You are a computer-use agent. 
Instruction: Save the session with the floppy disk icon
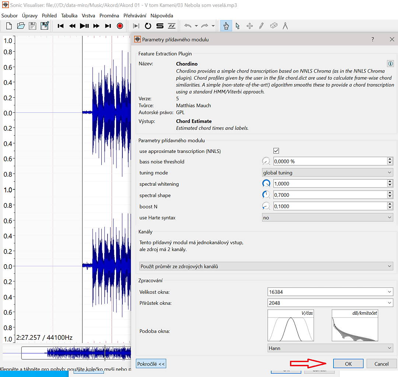(x=32, y=26)
